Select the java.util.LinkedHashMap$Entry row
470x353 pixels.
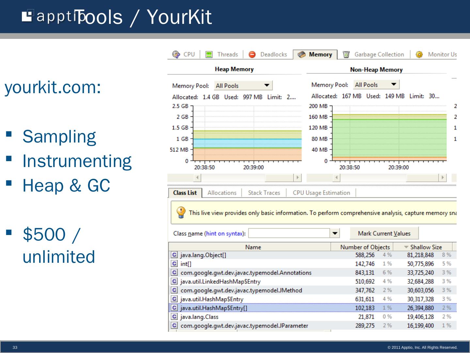pyautogui.click(x=312, y=281)
